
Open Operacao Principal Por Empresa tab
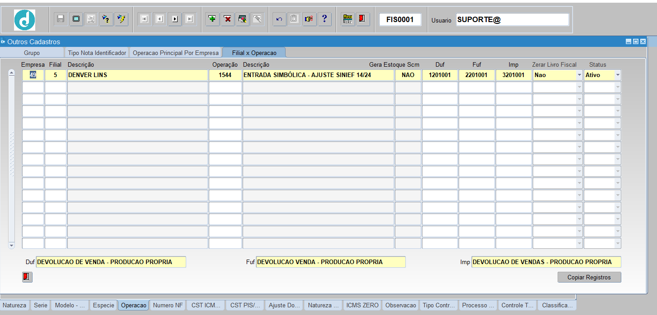pos(175,53)
